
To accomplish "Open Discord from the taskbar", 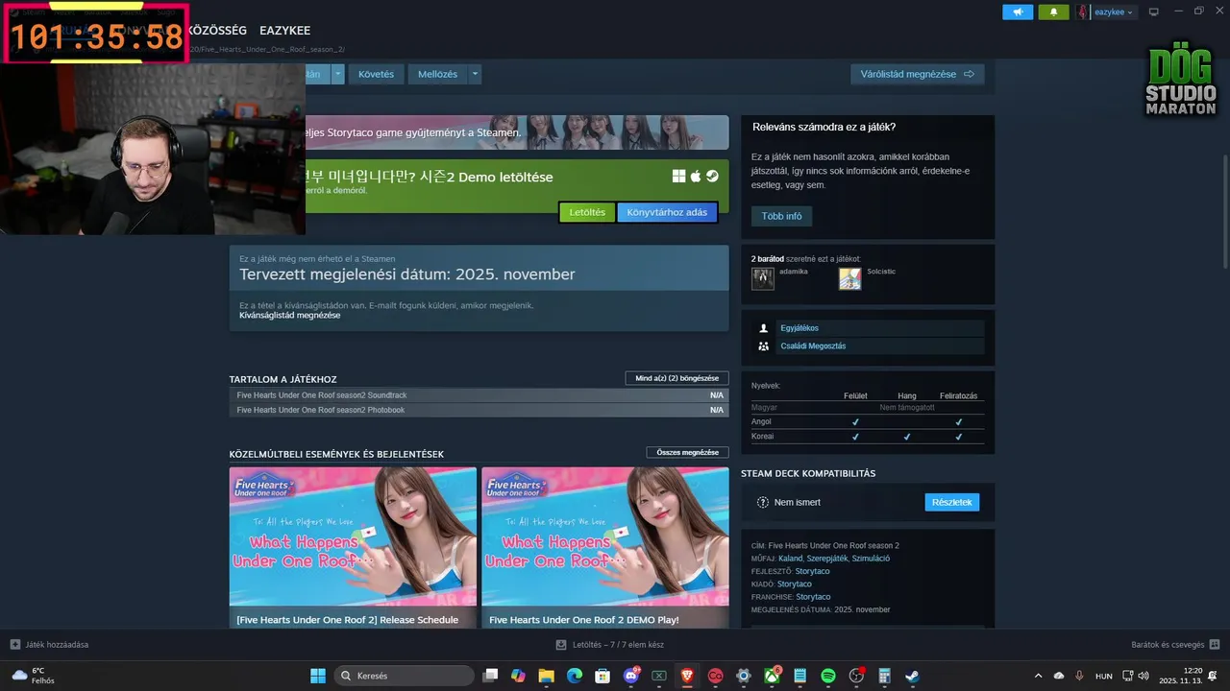I will (x=631, y=676).
